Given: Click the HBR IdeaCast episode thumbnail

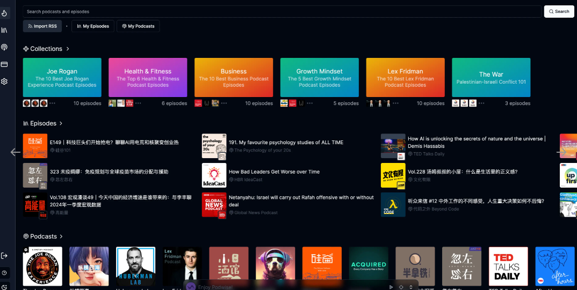Looking at the screenshot, I should click(x=214, y=175).
